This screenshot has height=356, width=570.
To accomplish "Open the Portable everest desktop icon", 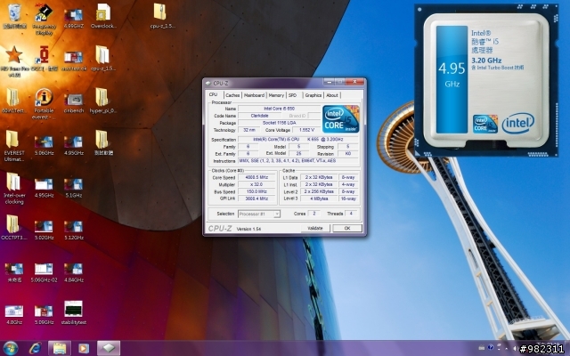I will tap(44, 96).
